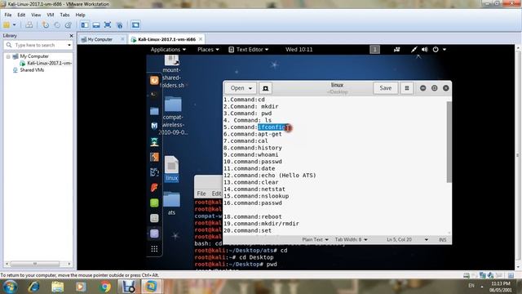This screenshot has width=522, height=294.
Task: Click the revert snapshot toolbar icon
Action: 57,25
